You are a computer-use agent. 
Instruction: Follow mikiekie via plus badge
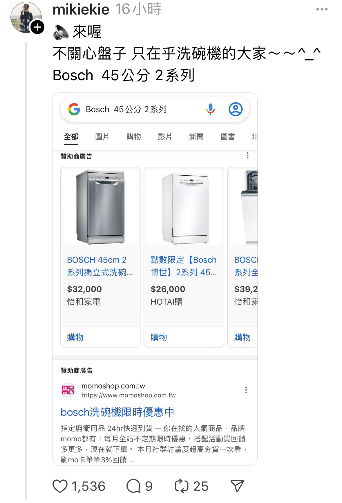pos(37,27)
